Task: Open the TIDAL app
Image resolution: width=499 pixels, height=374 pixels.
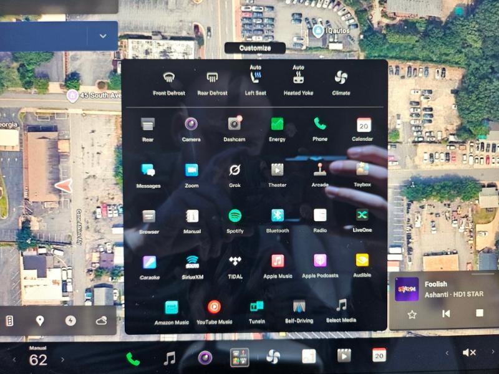Action: [x=235, y=267]
